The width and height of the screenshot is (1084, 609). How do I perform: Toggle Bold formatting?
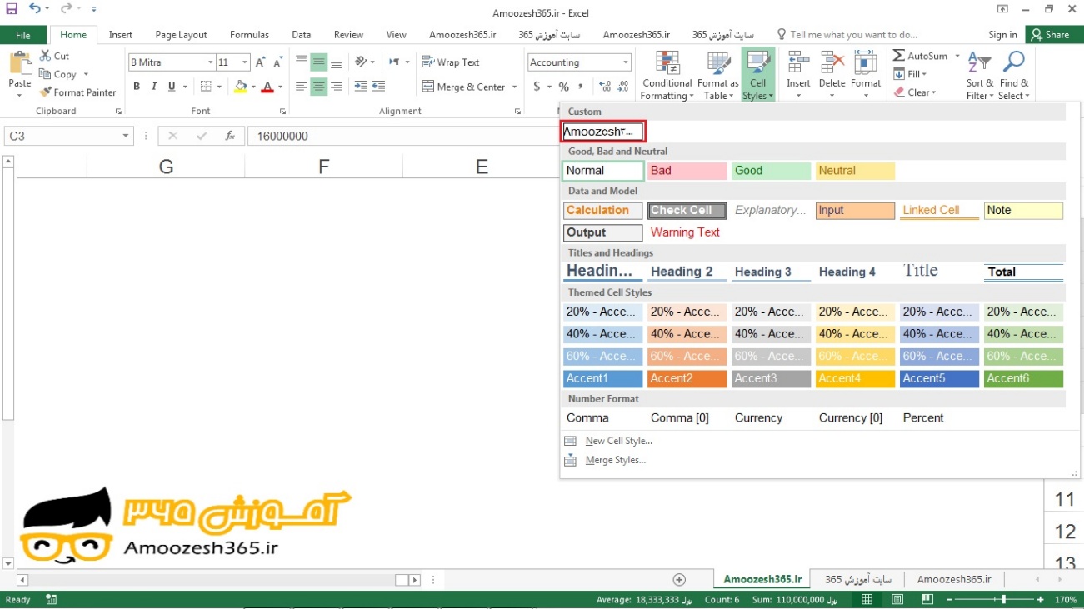point(136,87)
